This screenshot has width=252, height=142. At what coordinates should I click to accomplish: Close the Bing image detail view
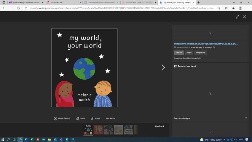pyautogui.click(x=245, y=17)
